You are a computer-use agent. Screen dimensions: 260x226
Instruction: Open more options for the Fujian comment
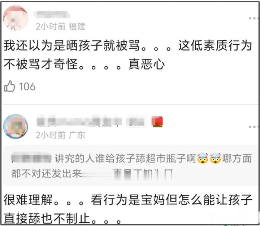(x=254, y=18)
